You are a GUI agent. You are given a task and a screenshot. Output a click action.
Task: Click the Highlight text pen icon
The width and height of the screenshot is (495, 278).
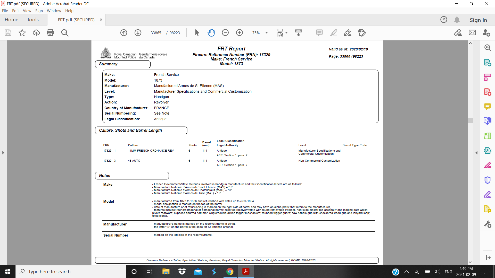pyautogui.click(x=333, y=33)
